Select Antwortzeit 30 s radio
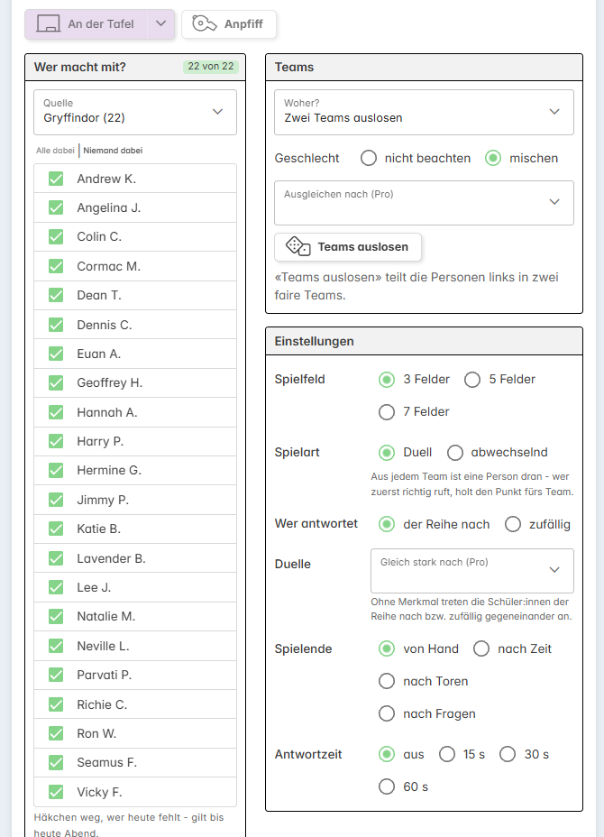 tap(508, 754)
